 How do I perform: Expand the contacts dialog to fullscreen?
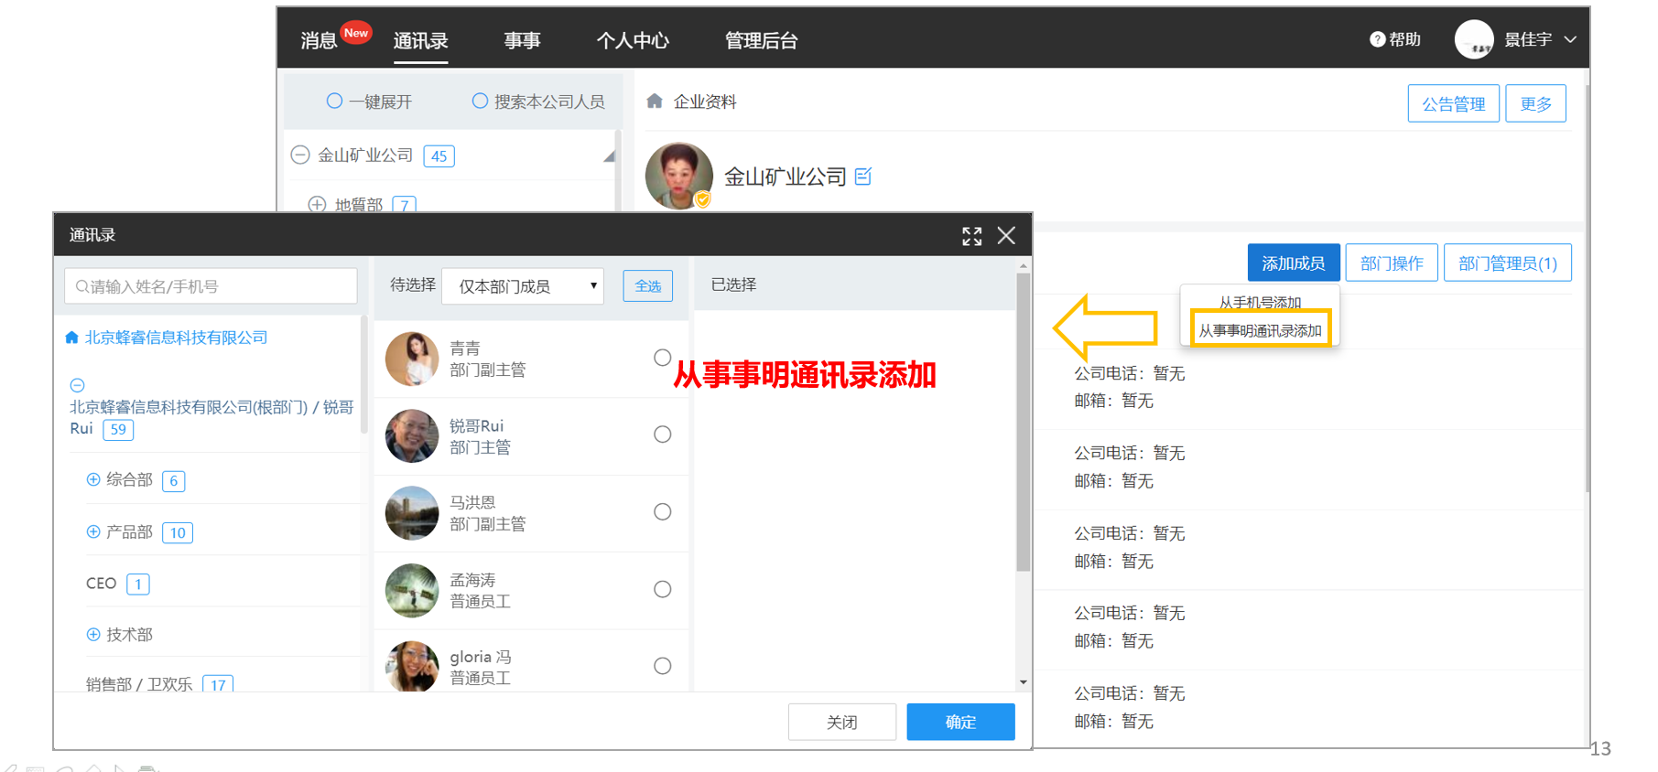pos(971,236)
